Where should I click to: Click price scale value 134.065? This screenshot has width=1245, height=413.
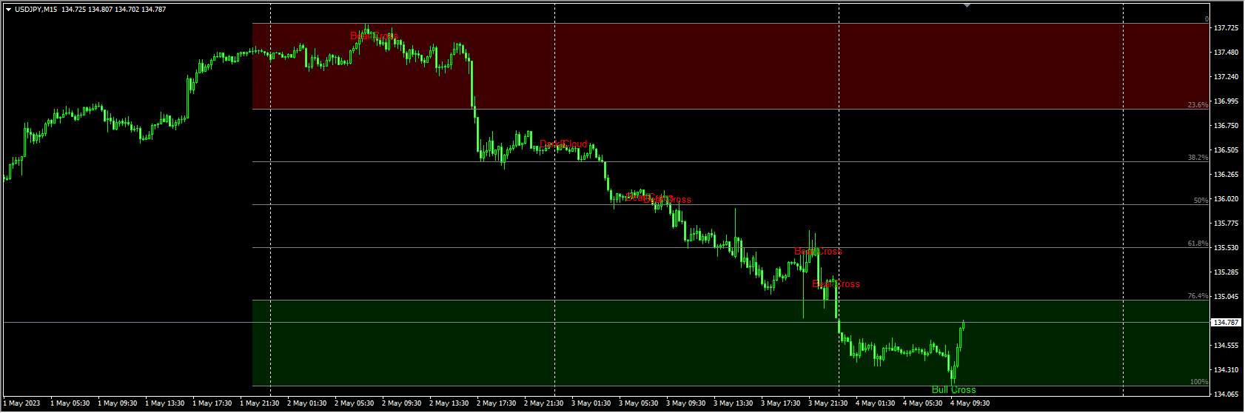pos(1226,394)
